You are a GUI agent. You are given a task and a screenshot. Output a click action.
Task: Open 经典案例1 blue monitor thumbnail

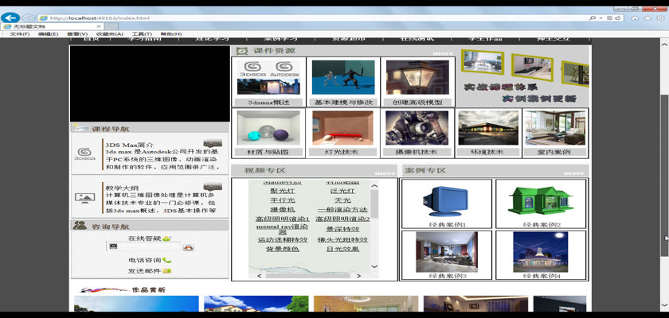446,201
